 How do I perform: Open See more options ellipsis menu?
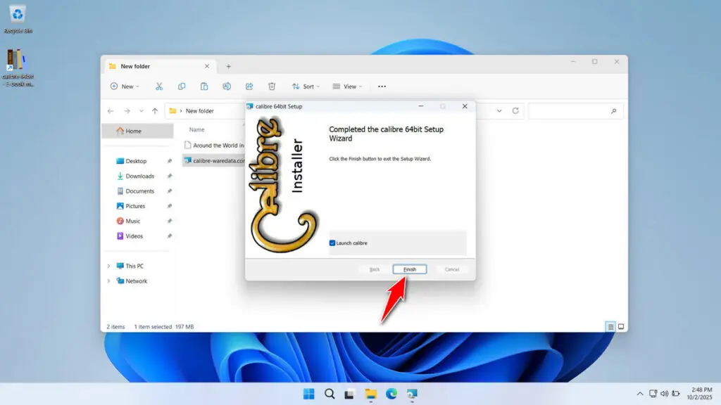pyautogui.click(x=382, y=86)
